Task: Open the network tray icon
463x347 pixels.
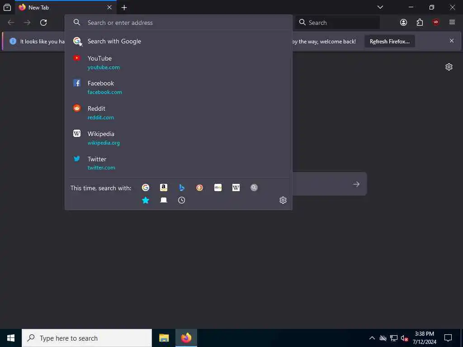Action: click(x=394, y=338)
